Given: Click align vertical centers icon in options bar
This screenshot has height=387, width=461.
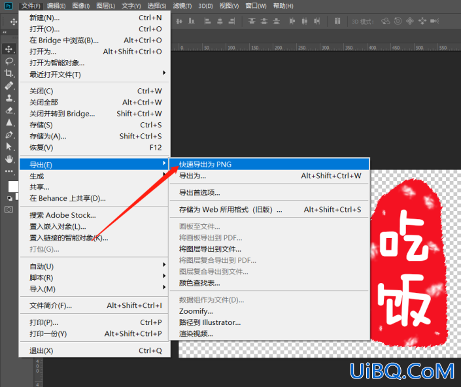Looking at the screenshot, I should (x=179, y=21).
